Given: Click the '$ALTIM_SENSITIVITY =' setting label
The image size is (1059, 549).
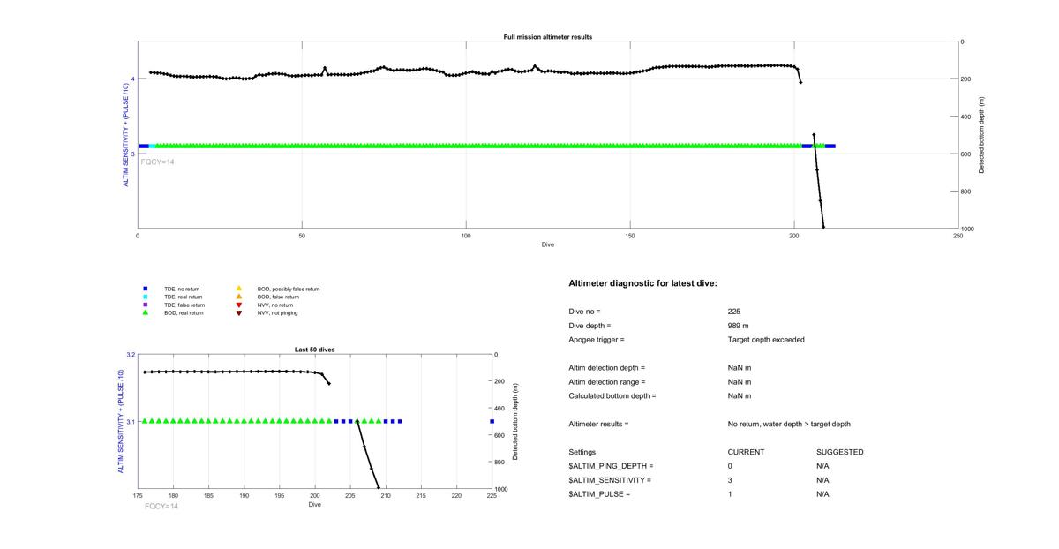Looking at the screenshot, I should (610, 480).
